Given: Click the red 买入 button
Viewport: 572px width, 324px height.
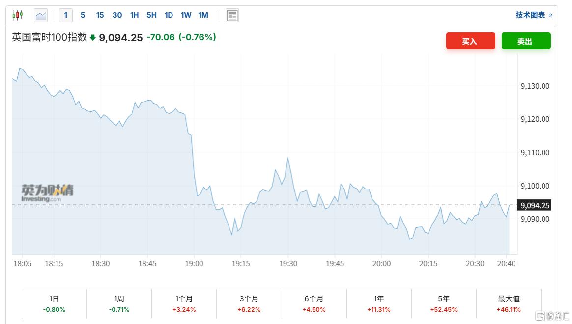Looking at the screenshot, I should 471,41.
